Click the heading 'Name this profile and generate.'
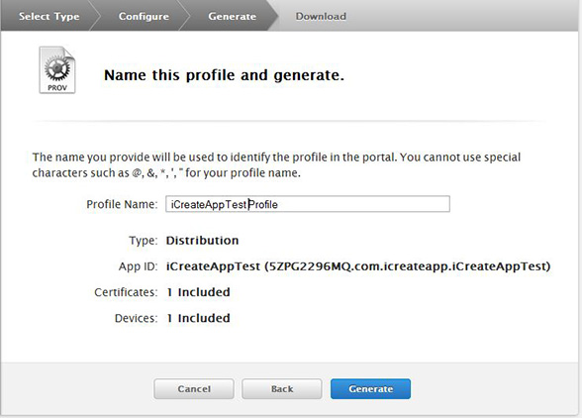 (224, 75)
